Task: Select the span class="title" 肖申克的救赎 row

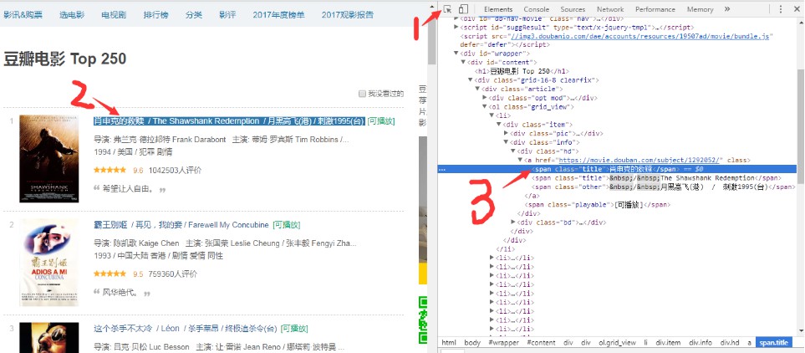Action: click(617, 169)
